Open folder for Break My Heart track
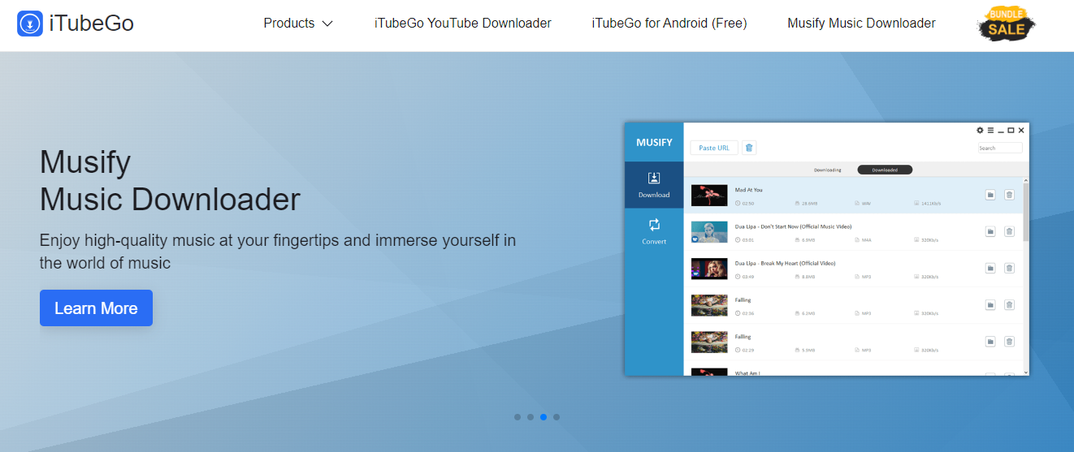1074x452 pixels. click(990, 268)
